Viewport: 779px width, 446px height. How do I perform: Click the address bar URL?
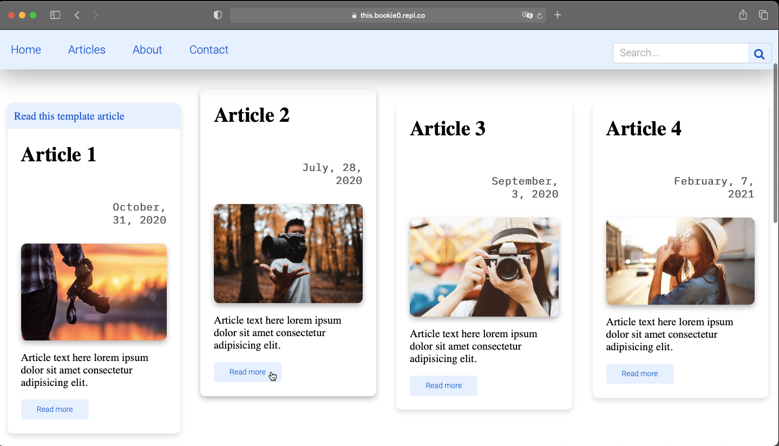[392, 16]
